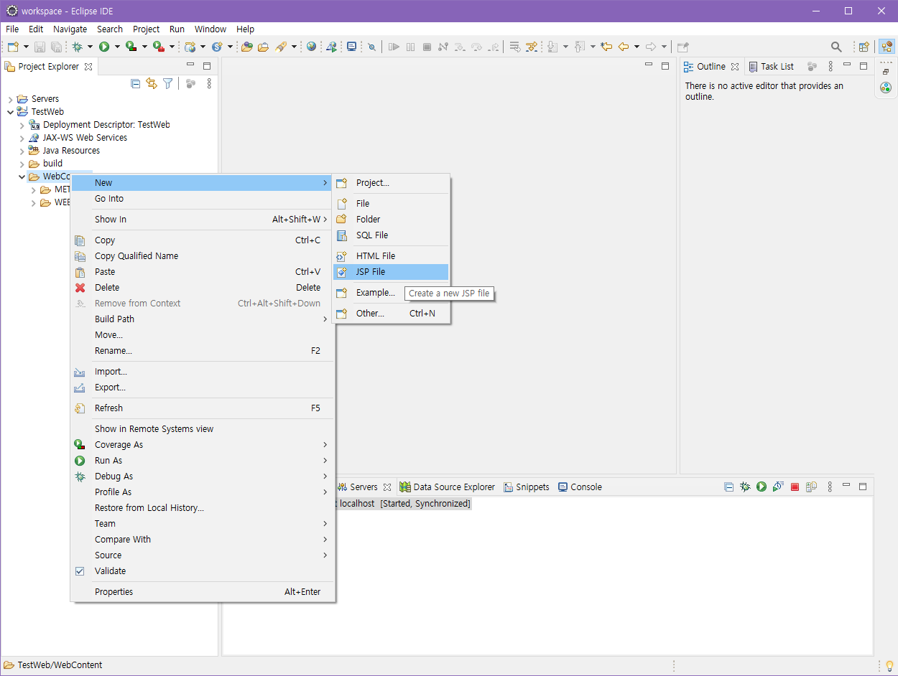
Task: Open the Run As submenu entry
Action: click(x=203, y=461)
